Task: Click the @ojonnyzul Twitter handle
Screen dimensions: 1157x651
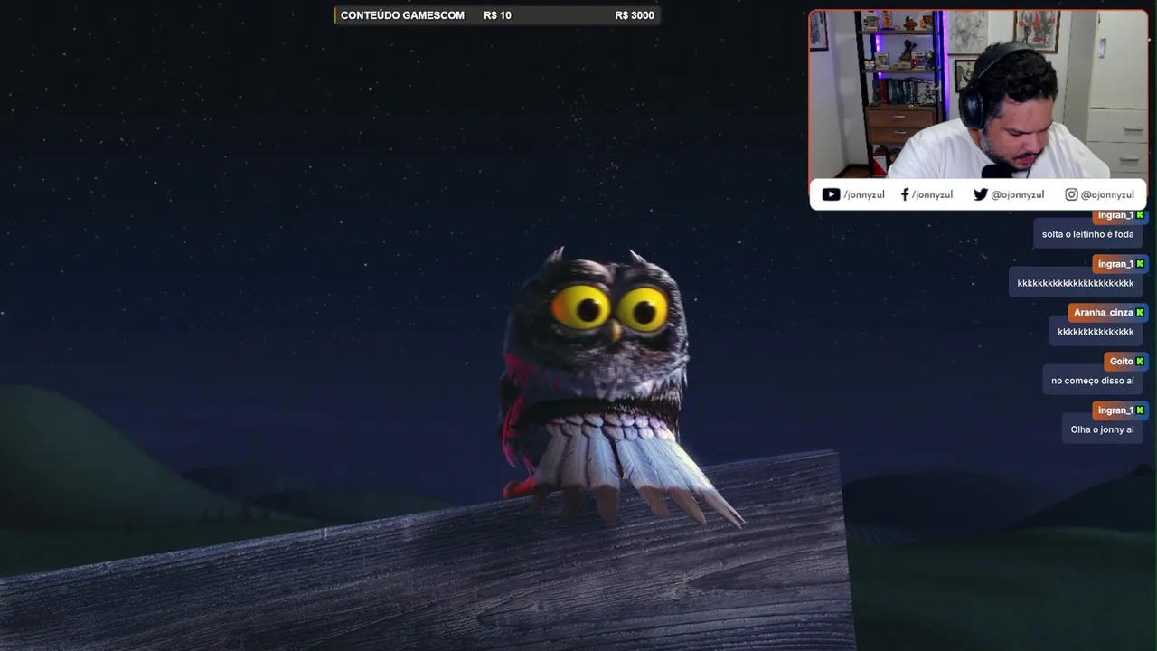Action: tap(1018, 195)
